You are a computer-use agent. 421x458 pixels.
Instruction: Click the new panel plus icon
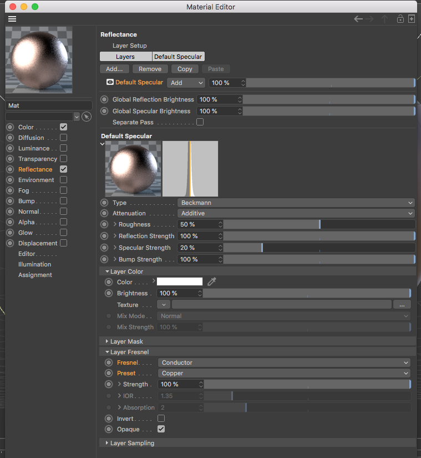[412, 19]
